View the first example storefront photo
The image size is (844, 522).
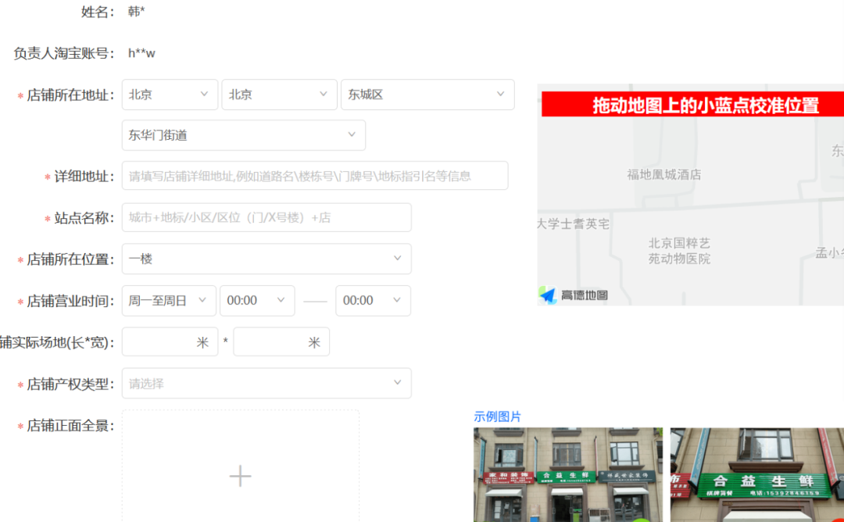[x=567, y=474]
